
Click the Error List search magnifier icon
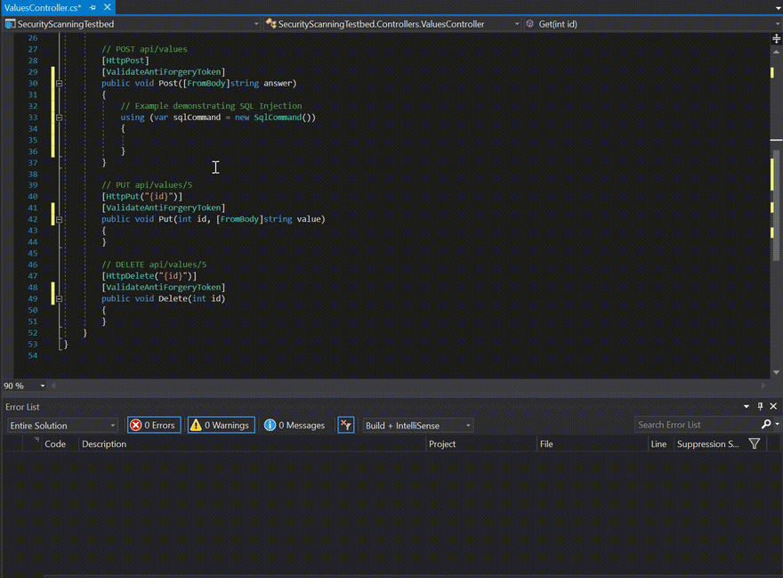pyautogui.click(x=766, y=425)
